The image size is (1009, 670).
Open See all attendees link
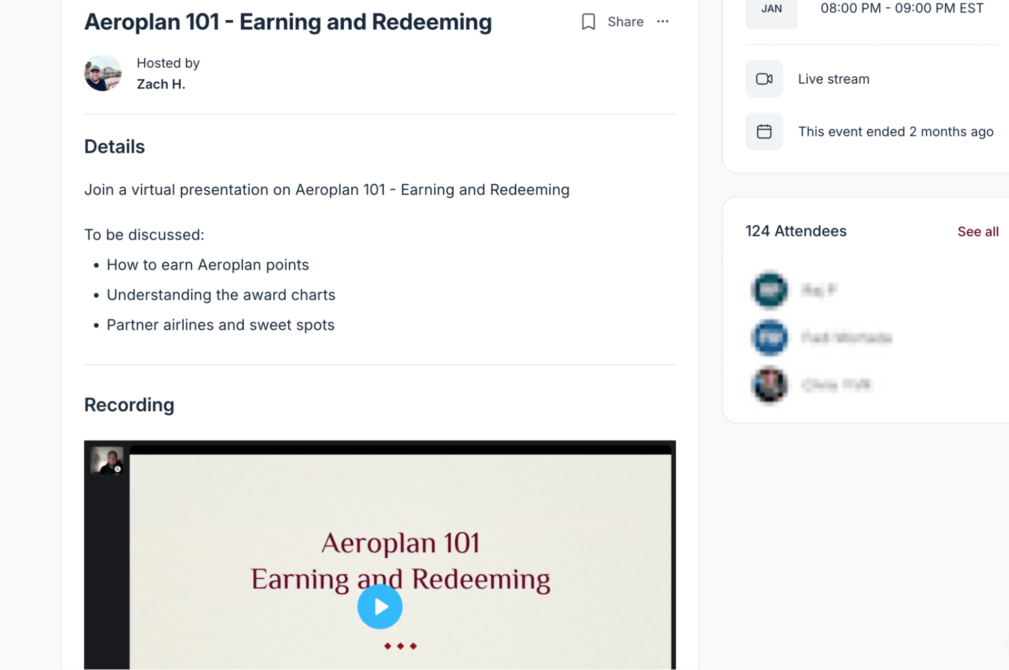click(977, 232)
